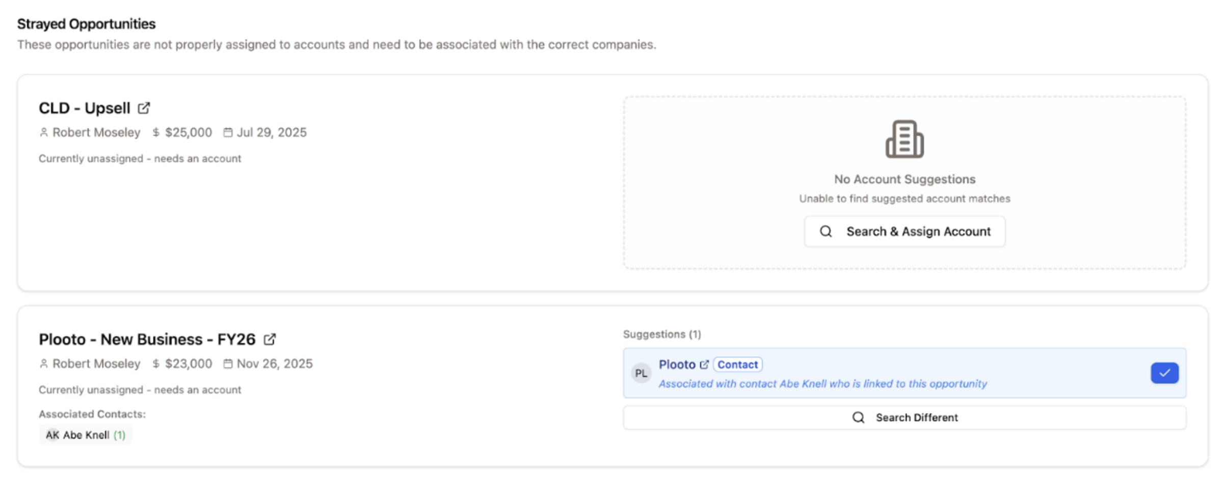The image size is (1223, 480).
Task: Click the person icon beside Robert Moseley in CLD card
Action: [44, 132]
